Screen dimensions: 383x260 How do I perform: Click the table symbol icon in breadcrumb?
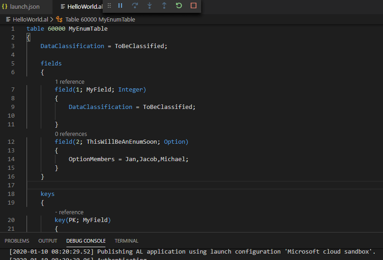tap(60, 20)
